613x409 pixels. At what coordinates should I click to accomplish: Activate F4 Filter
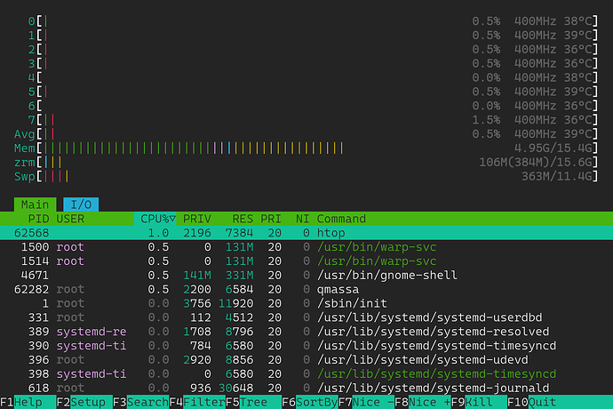(x=197, y=402)
